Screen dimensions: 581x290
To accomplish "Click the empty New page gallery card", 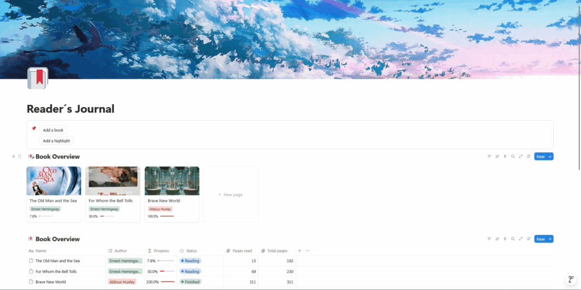I will pyautogui.click(x=231, y=194).
